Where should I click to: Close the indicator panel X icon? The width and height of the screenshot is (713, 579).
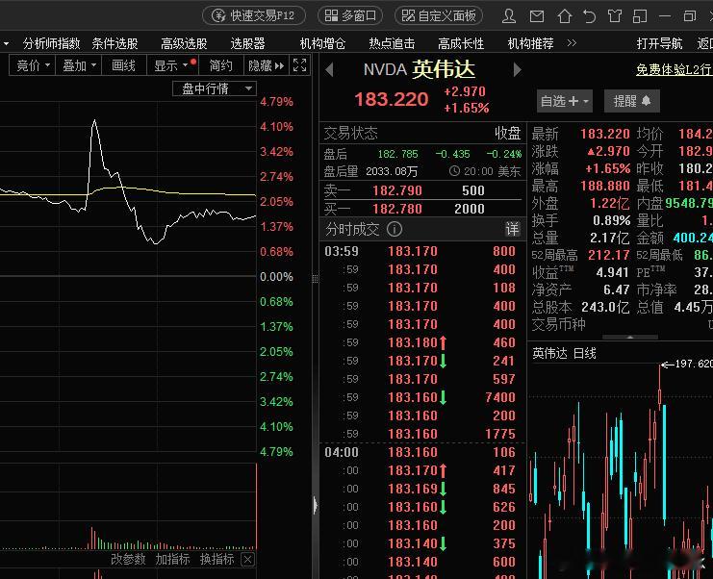248,560
